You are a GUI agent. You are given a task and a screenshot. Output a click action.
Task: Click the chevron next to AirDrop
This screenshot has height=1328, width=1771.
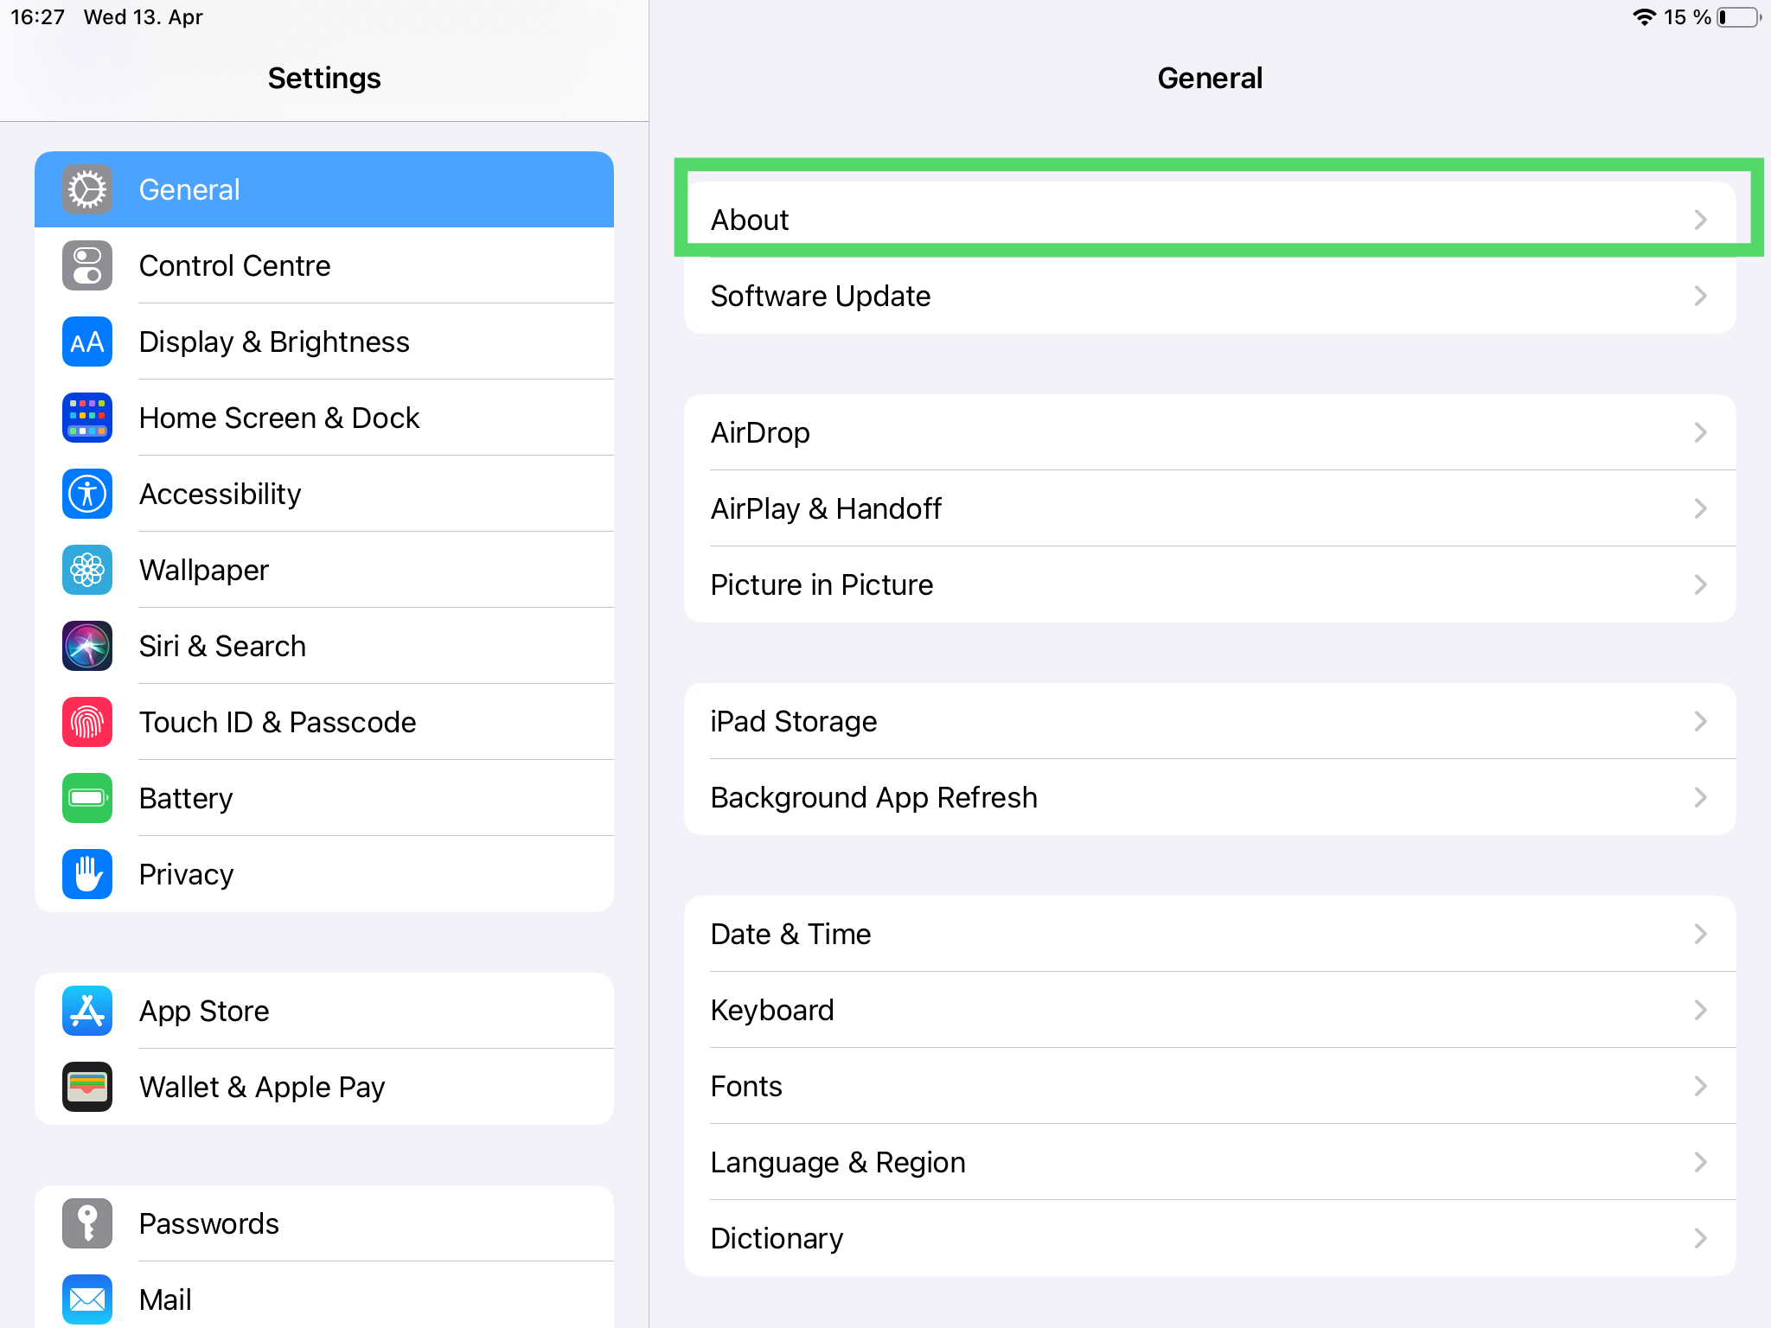pyautogui.click(x=1700, y=432)
